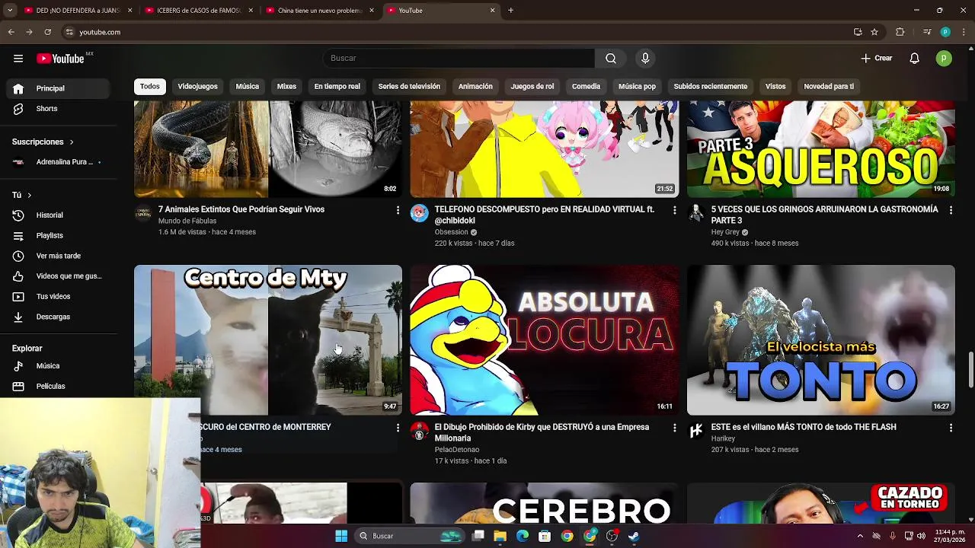
Task: Open File Explorer from taskbar
Action: [500, 536]
